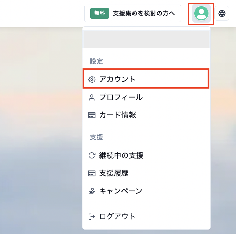Open キャンペーン in the 支援 section

120,191
